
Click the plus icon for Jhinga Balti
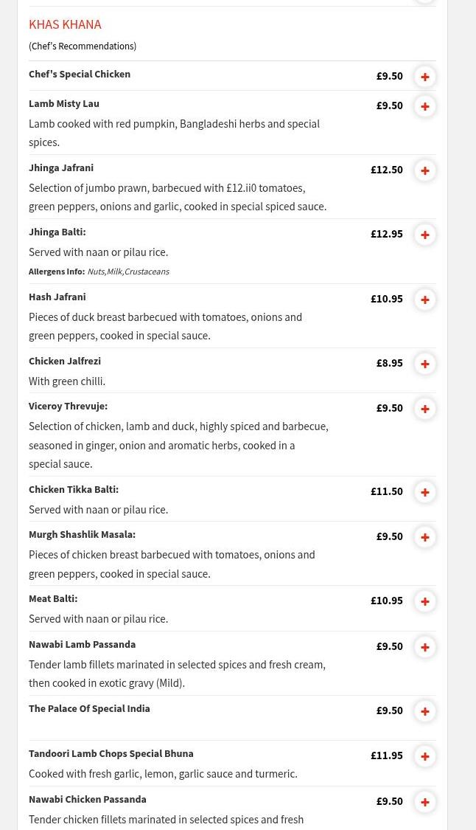tap(425, 235)
